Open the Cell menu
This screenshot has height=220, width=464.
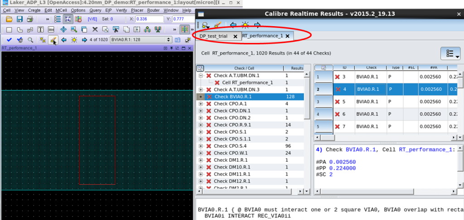(x=7, y=10)
